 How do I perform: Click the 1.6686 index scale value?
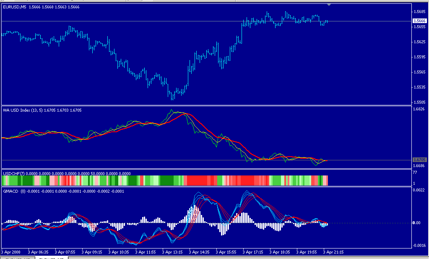(x=419, y=166)
